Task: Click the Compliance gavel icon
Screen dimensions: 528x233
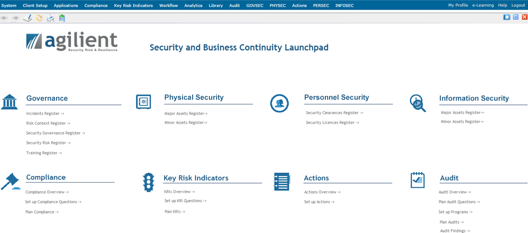Action: (x=10, y=182)
